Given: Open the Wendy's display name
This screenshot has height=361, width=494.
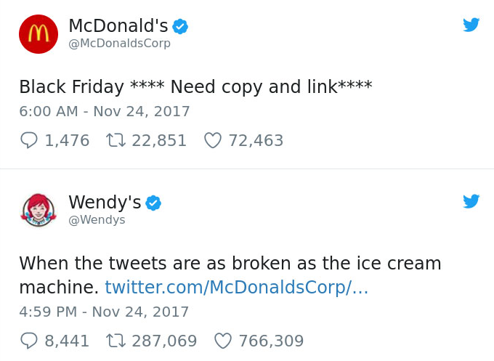Looking at the screenshot, I should [x=105, y=203].
